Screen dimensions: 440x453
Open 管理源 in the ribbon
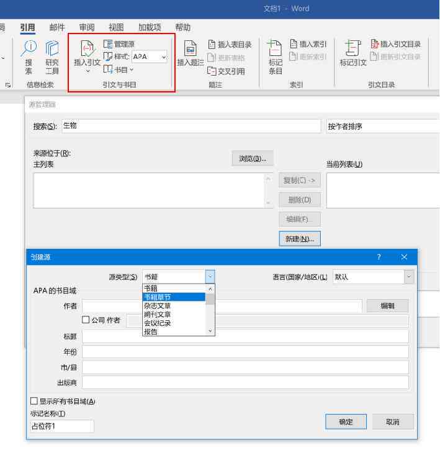(119, 44)
